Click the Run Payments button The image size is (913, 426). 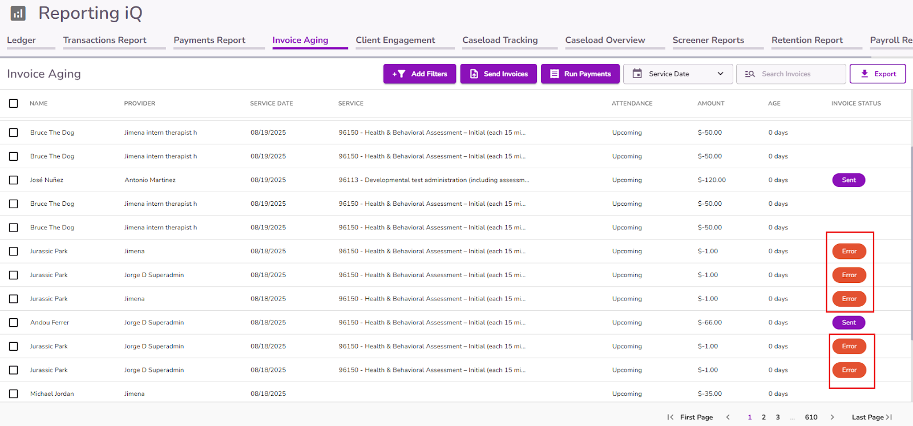(x=580, y=74)
